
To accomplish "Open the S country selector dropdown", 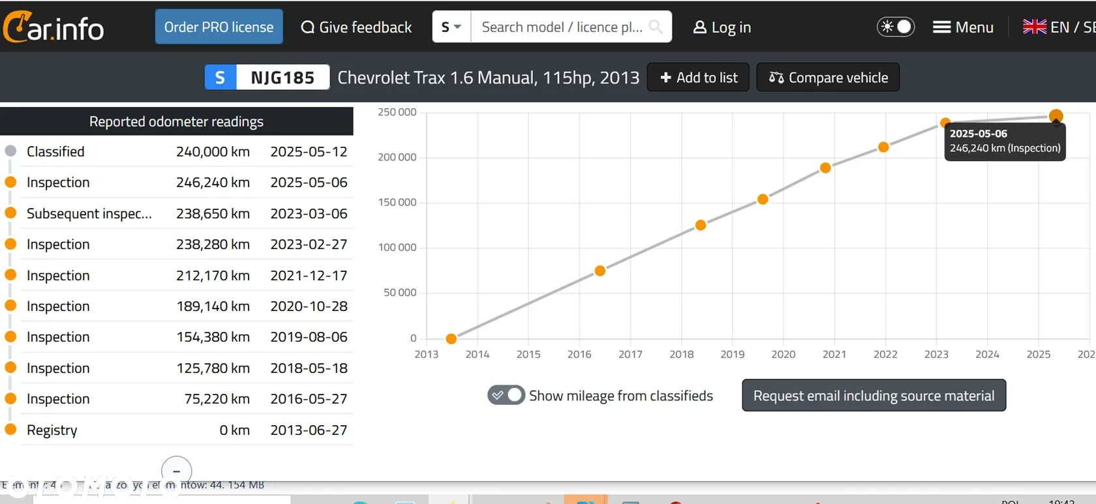I will pos(451,27).
